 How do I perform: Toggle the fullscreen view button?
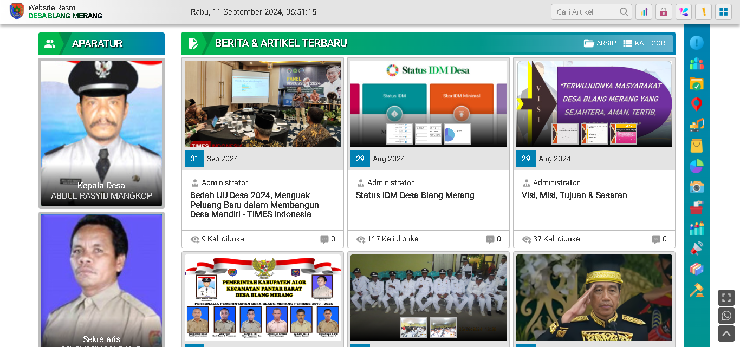[726, 298]
